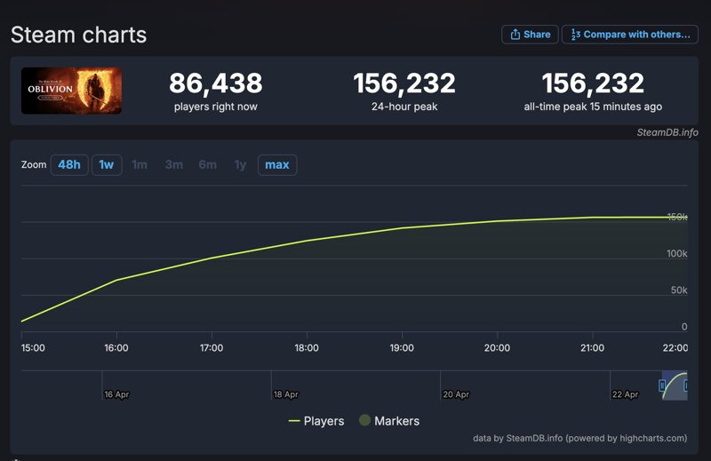Click the 18:00 axis label
The width and height of the screenshot is (711, 461).
307,347
